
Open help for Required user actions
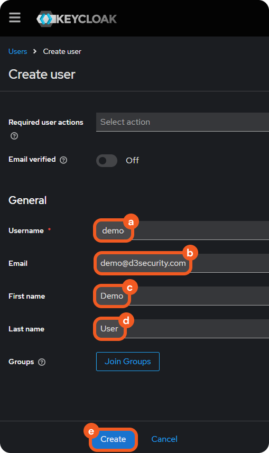click(14, 136)
